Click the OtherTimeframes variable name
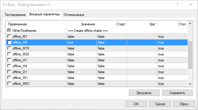This screenshot has width=198, height=110. tap(24, 31)
